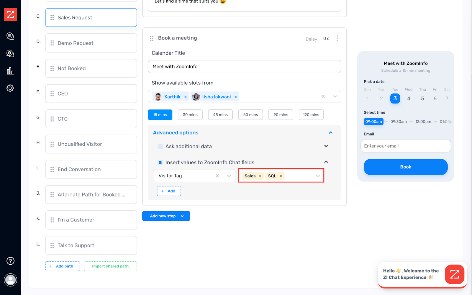Enable the Ask additional data checkbox
The image size is (472, 295).
[x=160, y=146]
